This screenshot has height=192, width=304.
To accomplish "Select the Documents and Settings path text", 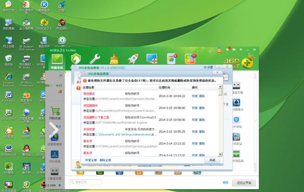I will pos(126,134).
